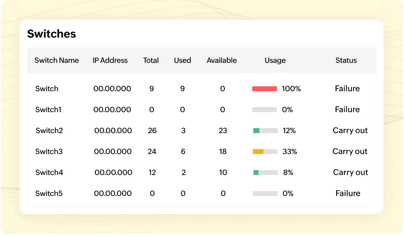Click the Total column header
The width and height of the screenshot is (404, 236).
[x=151, y=60]
